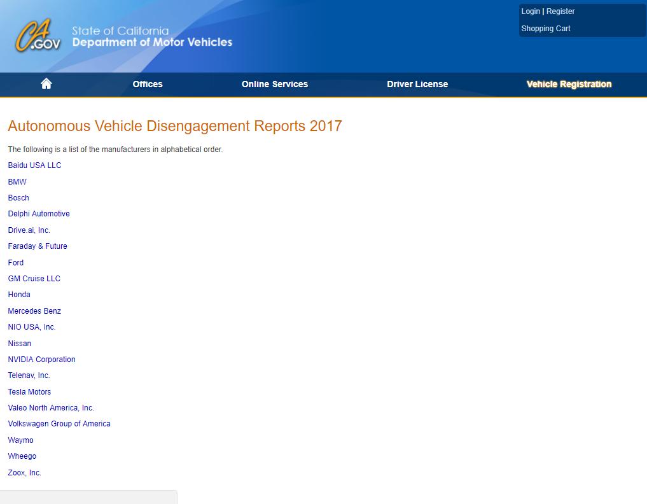
Task: Click the alphabetical order description text
Action: [x=115, y=150]
